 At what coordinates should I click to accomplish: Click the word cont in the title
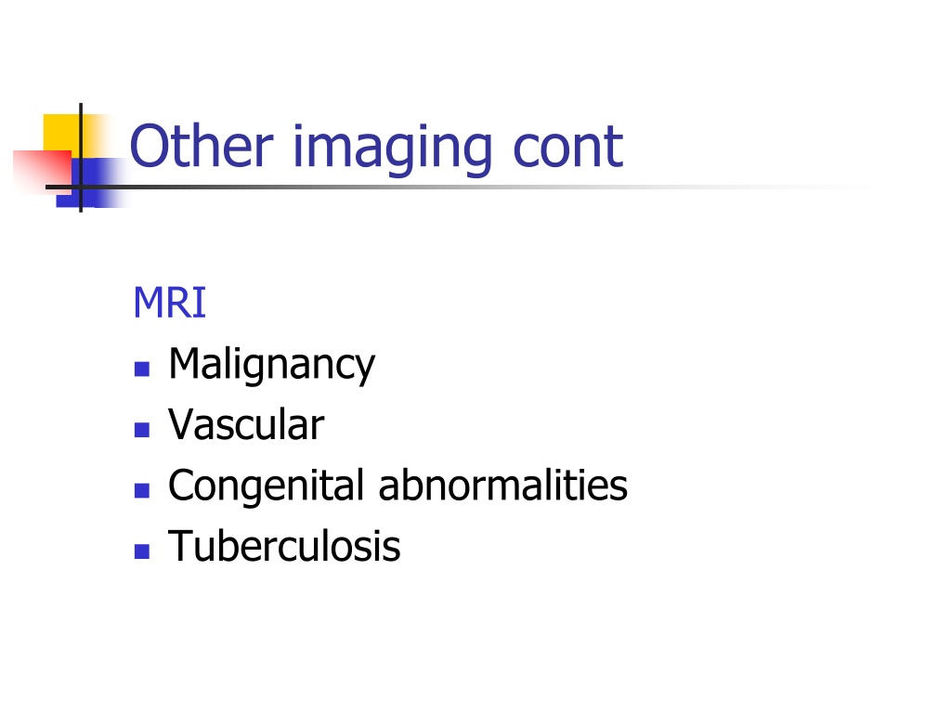pyautogui.click(x=568, y=148)
